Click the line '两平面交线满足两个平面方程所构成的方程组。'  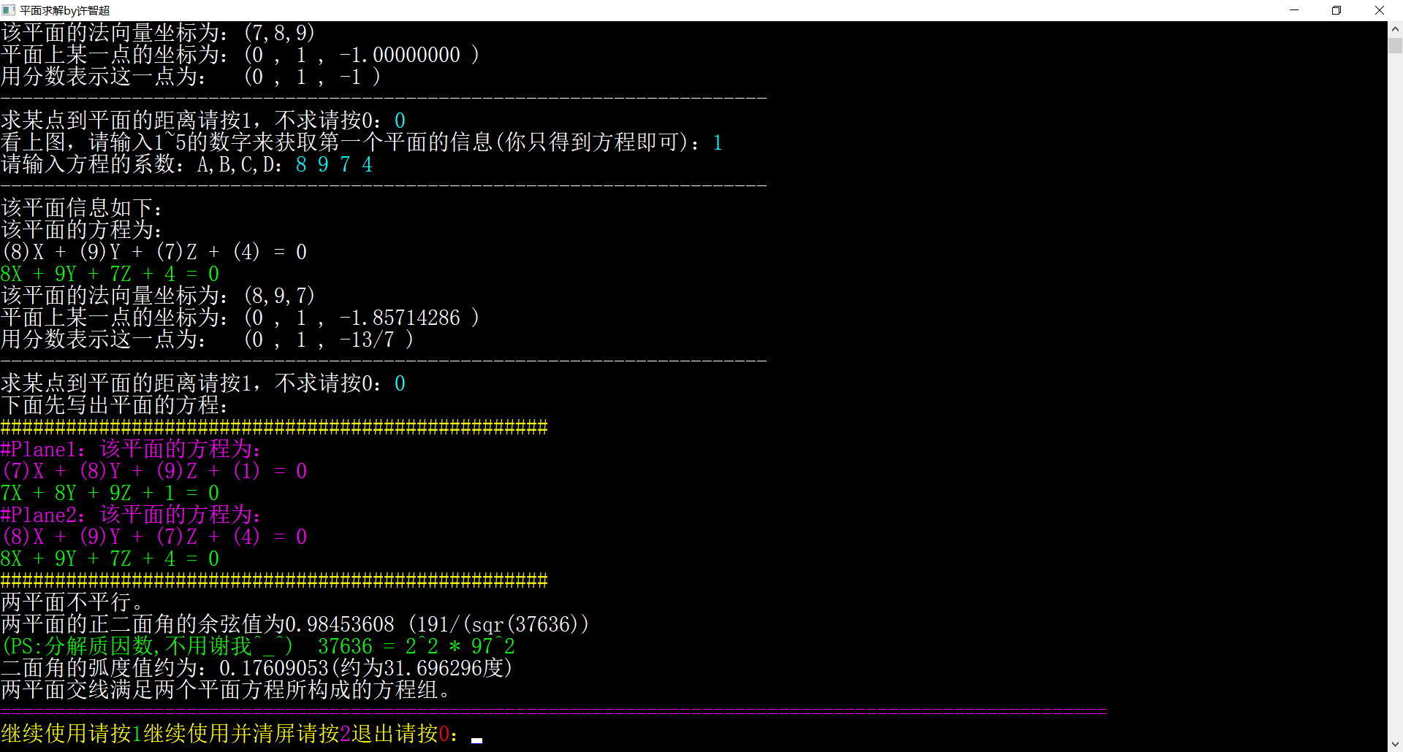coord(225,690)
